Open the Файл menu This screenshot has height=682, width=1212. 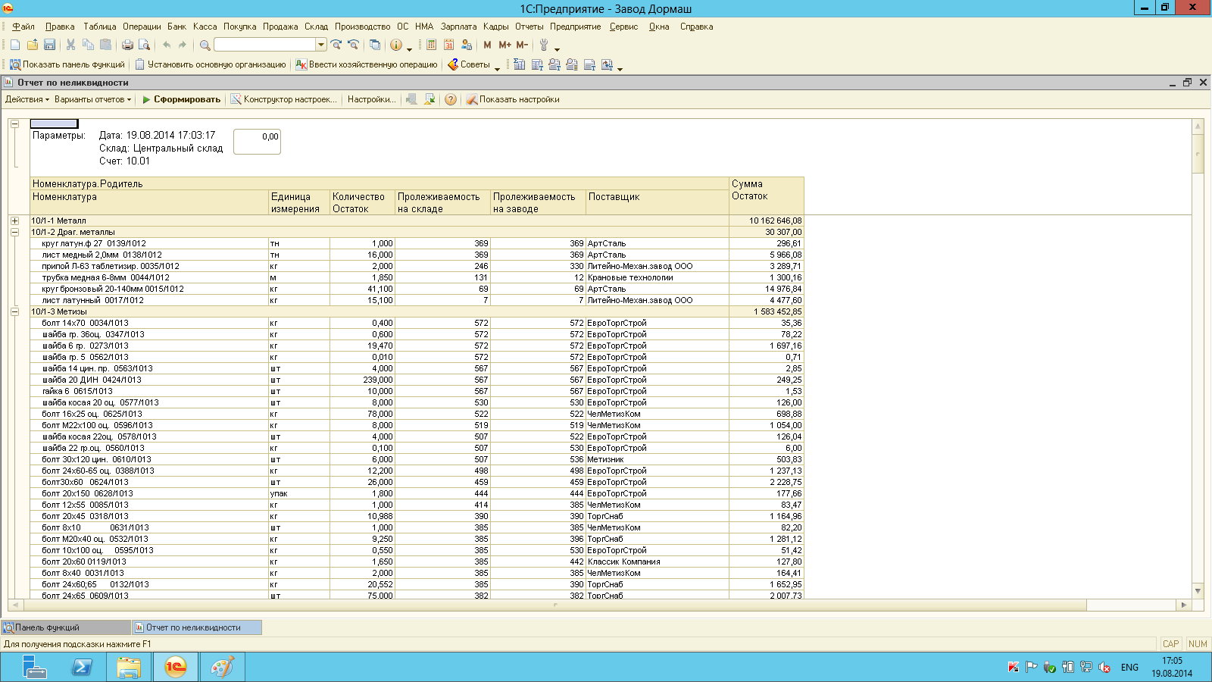click(x=23, y=27)
